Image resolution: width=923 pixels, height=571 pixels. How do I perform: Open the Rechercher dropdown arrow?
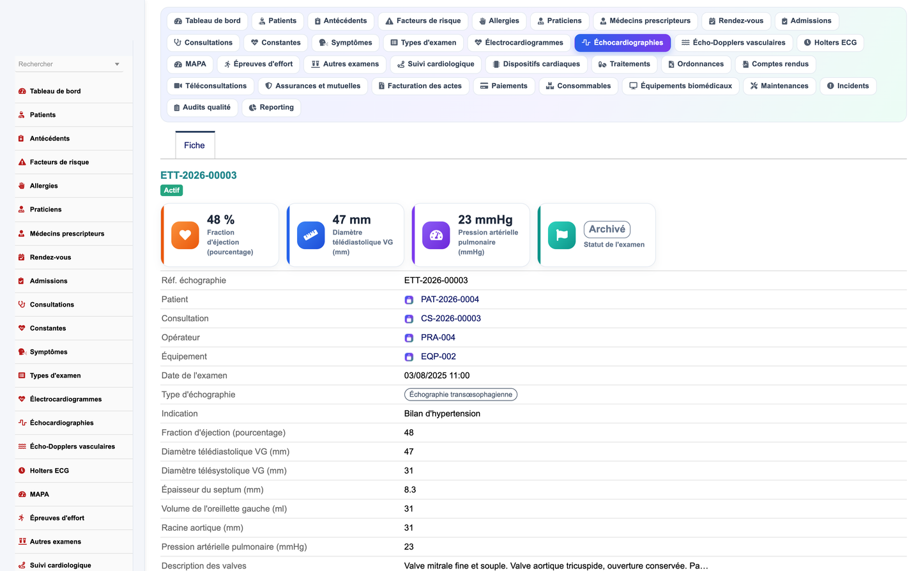coord(117,65)
